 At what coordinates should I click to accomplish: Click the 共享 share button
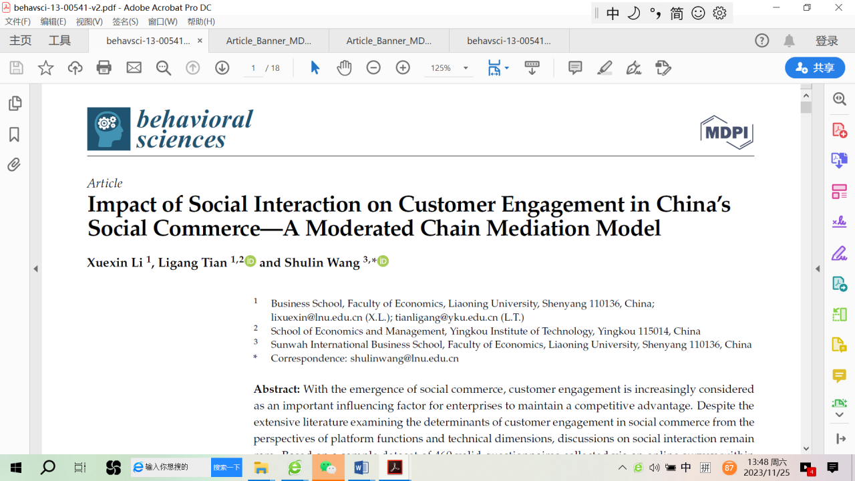pyautogui.click(x=815, y=67)
